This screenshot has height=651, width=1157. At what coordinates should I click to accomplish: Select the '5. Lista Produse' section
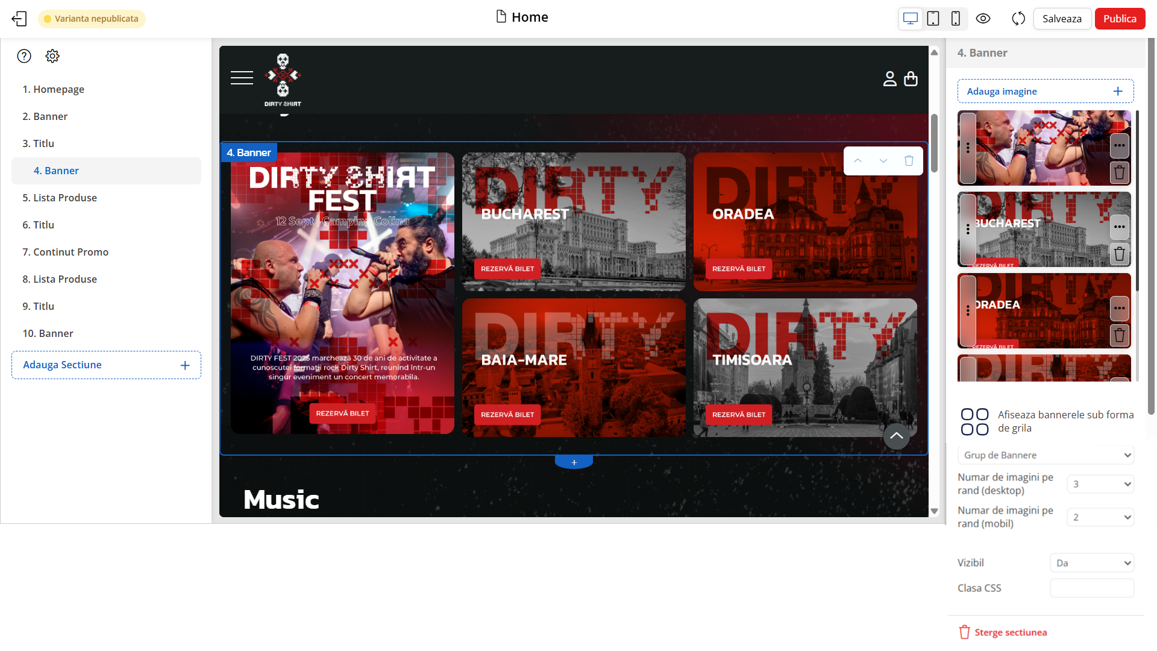tap(60, 198)
